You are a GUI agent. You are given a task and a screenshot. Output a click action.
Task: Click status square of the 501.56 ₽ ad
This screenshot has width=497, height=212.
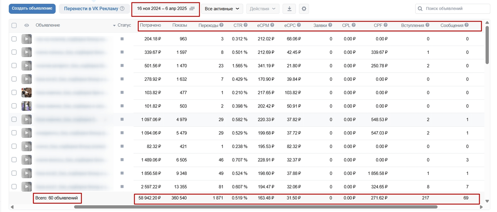click(x=122, y=66)
